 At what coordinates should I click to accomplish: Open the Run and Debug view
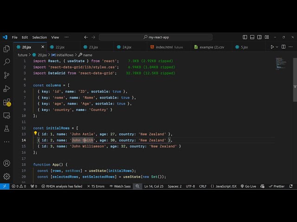point(6,88)
